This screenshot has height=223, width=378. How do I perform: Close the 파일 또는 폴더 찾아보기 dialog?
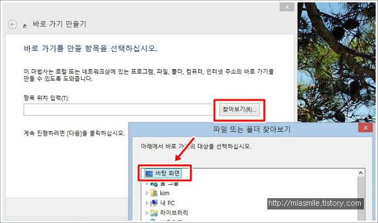pos(366,128)
